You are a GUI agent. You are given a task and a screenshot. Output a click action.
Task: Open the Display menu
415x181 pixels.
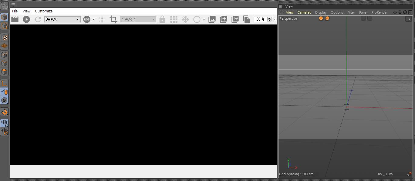321,12
